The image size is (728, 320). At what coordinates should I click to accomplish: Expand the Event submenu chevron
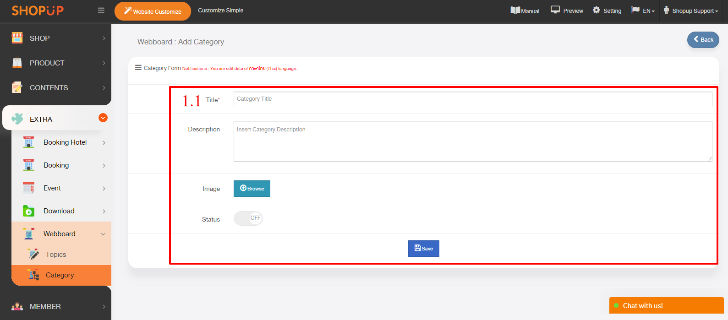(104, 189)
